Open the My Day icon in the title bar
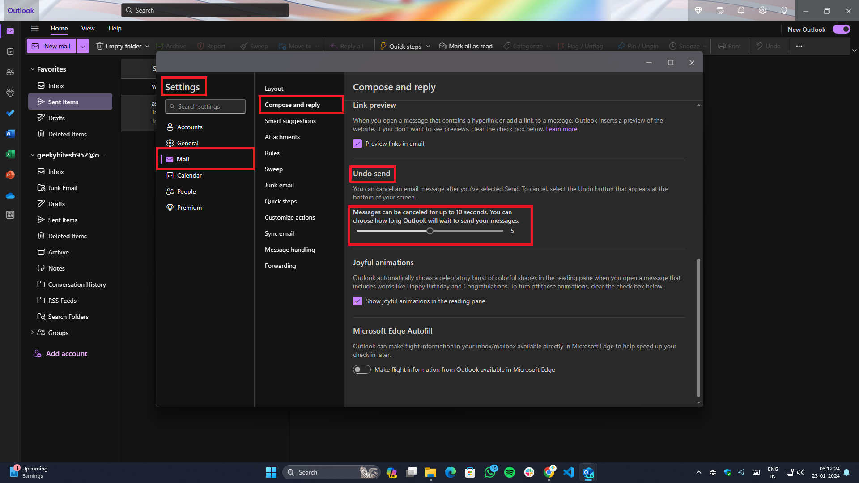Viewport: 859px width, 483px height. click(720, 10)
